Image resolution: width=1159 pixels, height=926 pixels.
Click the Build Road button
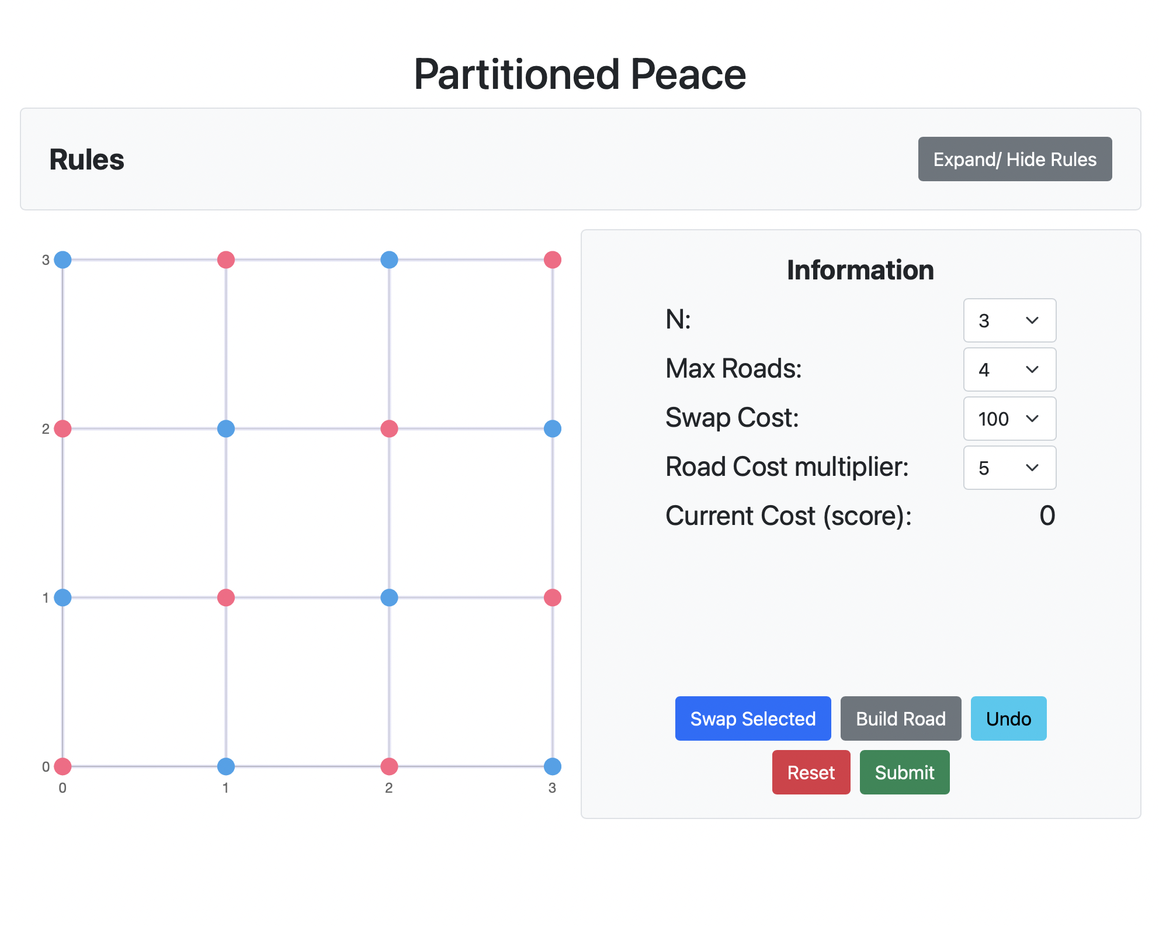click(x=900, y=718)
